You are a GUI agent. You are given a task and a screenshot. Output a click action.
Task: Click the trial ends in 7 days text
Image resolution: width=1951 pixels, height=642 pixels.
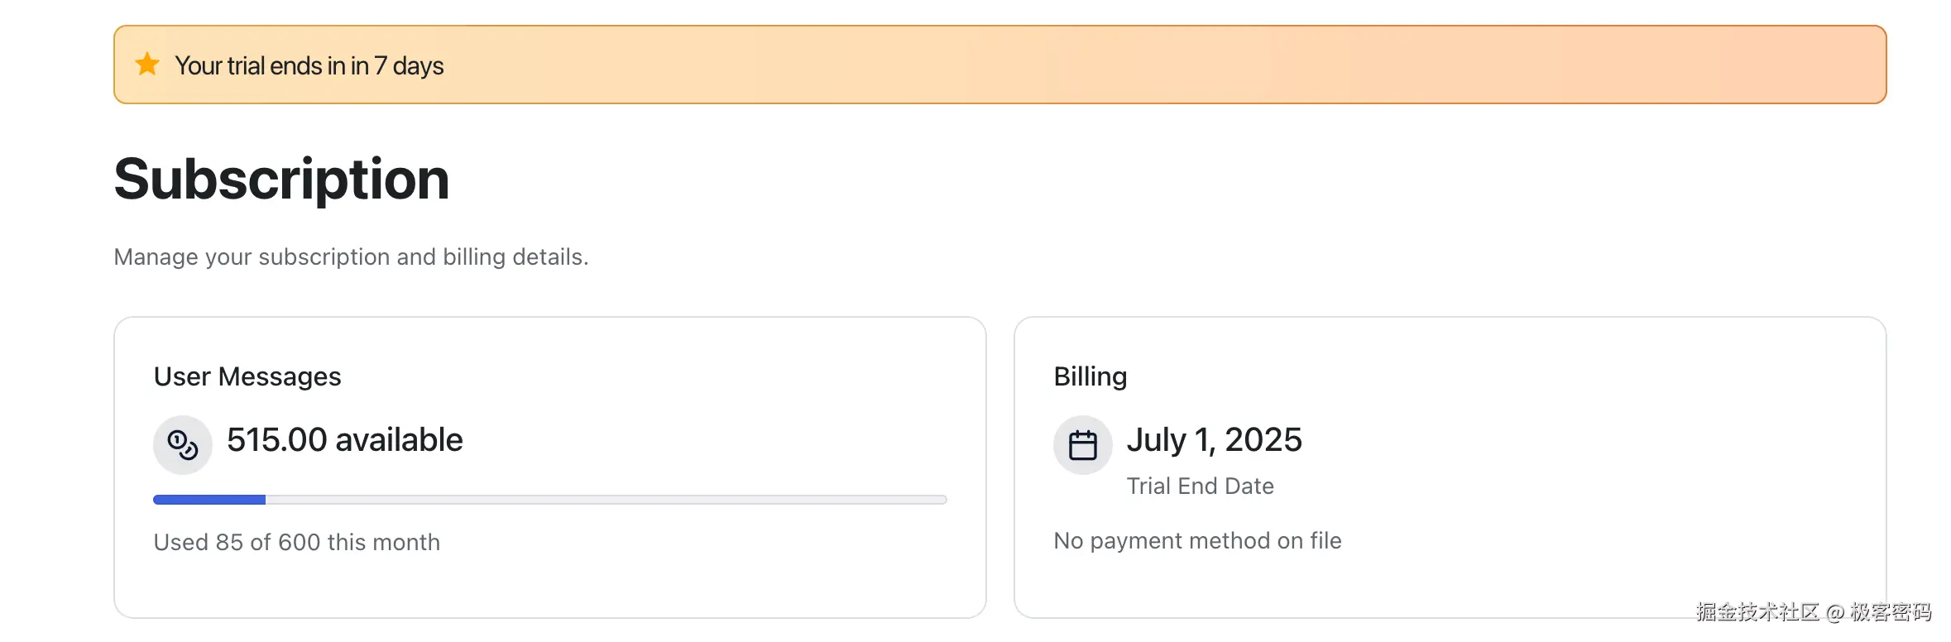[309, 65]
